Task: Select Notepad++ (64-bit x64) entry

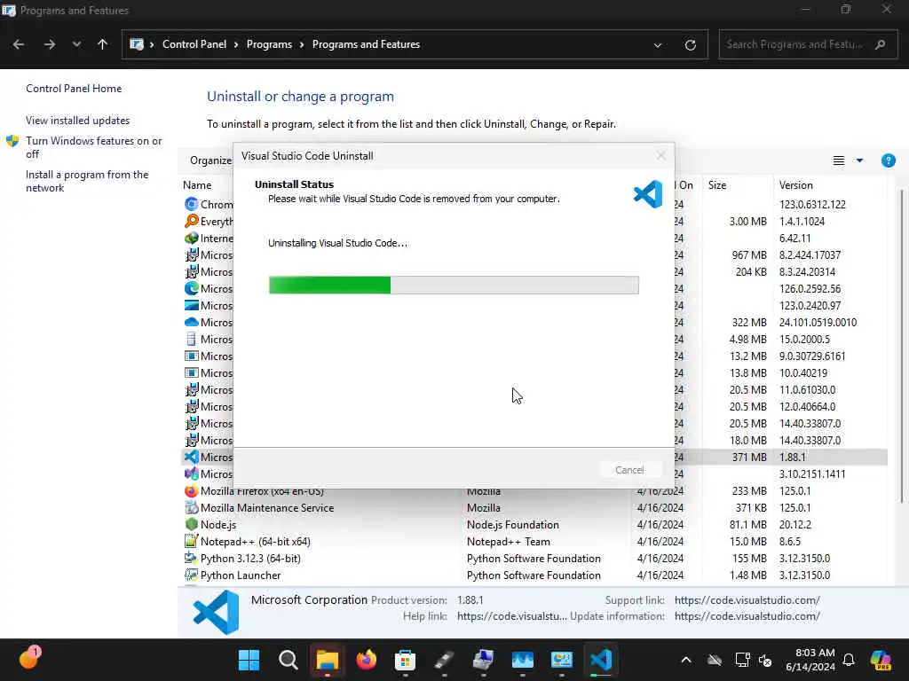Action: pos(255,542)
